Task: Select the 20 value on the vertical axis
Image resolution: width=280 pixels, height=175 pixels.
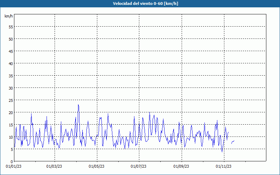Action: click(x=11, y=112)
